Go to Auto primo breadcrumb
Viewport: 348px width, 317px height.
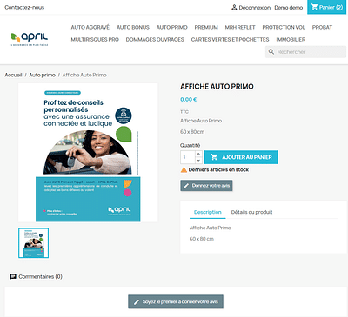[x=42, y=75]
